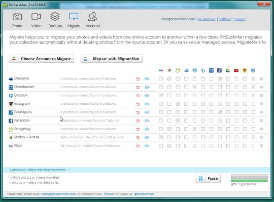Pause the migration
Image resolution: width=274 pixels, height=202 pixels.
click(208, 178)
